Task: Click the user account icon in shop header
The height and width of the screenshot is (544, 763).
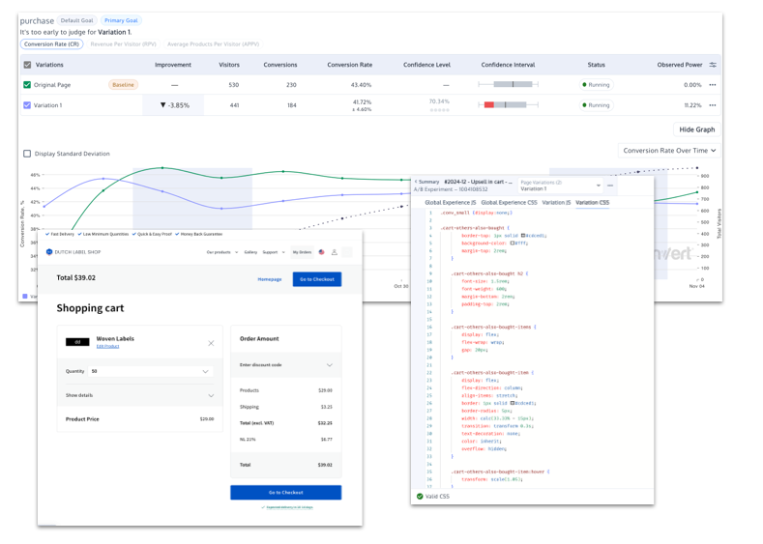Action: pos(335,252)
